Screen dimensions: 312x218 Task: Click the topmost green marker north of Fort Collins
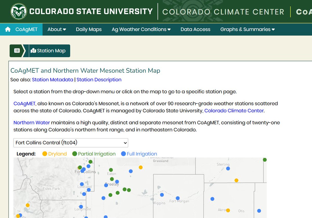pyautogui.click(x=90, y=162)
